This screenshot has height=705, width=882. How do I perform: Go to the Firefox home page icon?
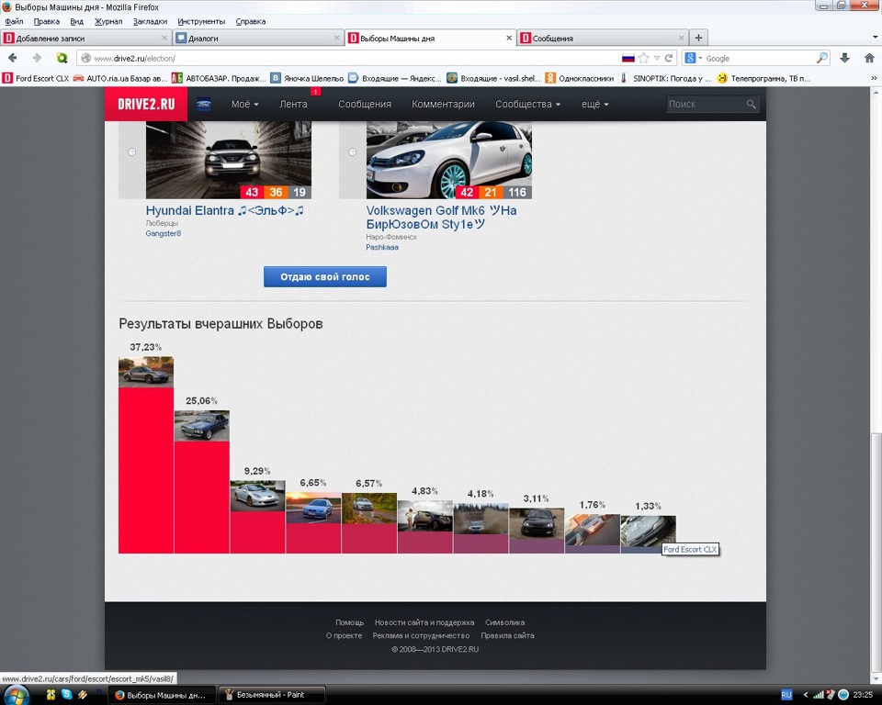869,58
